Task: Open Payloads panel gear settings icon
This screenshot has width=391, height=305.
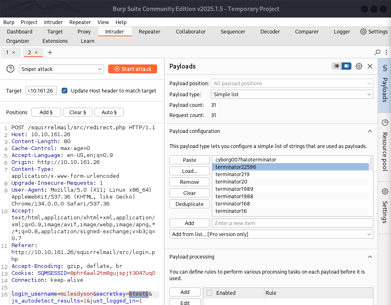Action: pyautogui.click(x=359, y=66)
